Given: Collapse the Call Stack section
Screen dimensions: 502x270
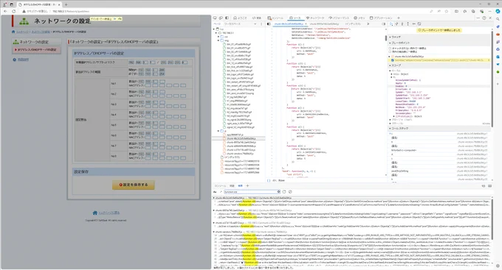Looking at the screenshot, I should [x=390, y=128].
